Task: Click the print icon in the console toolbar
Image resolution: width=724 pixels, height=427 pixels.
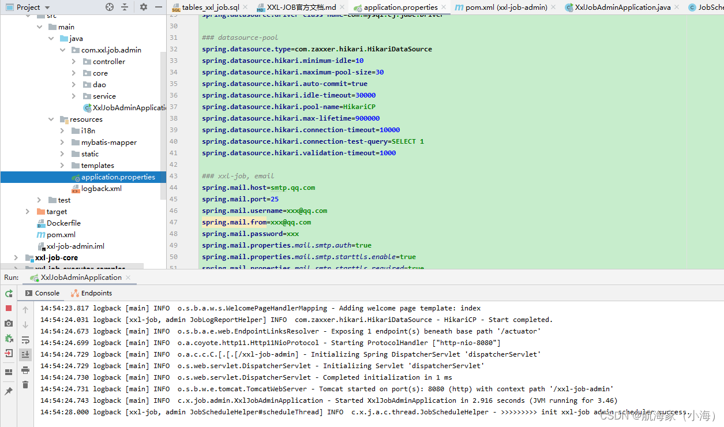Action: [x=25, y=370]
